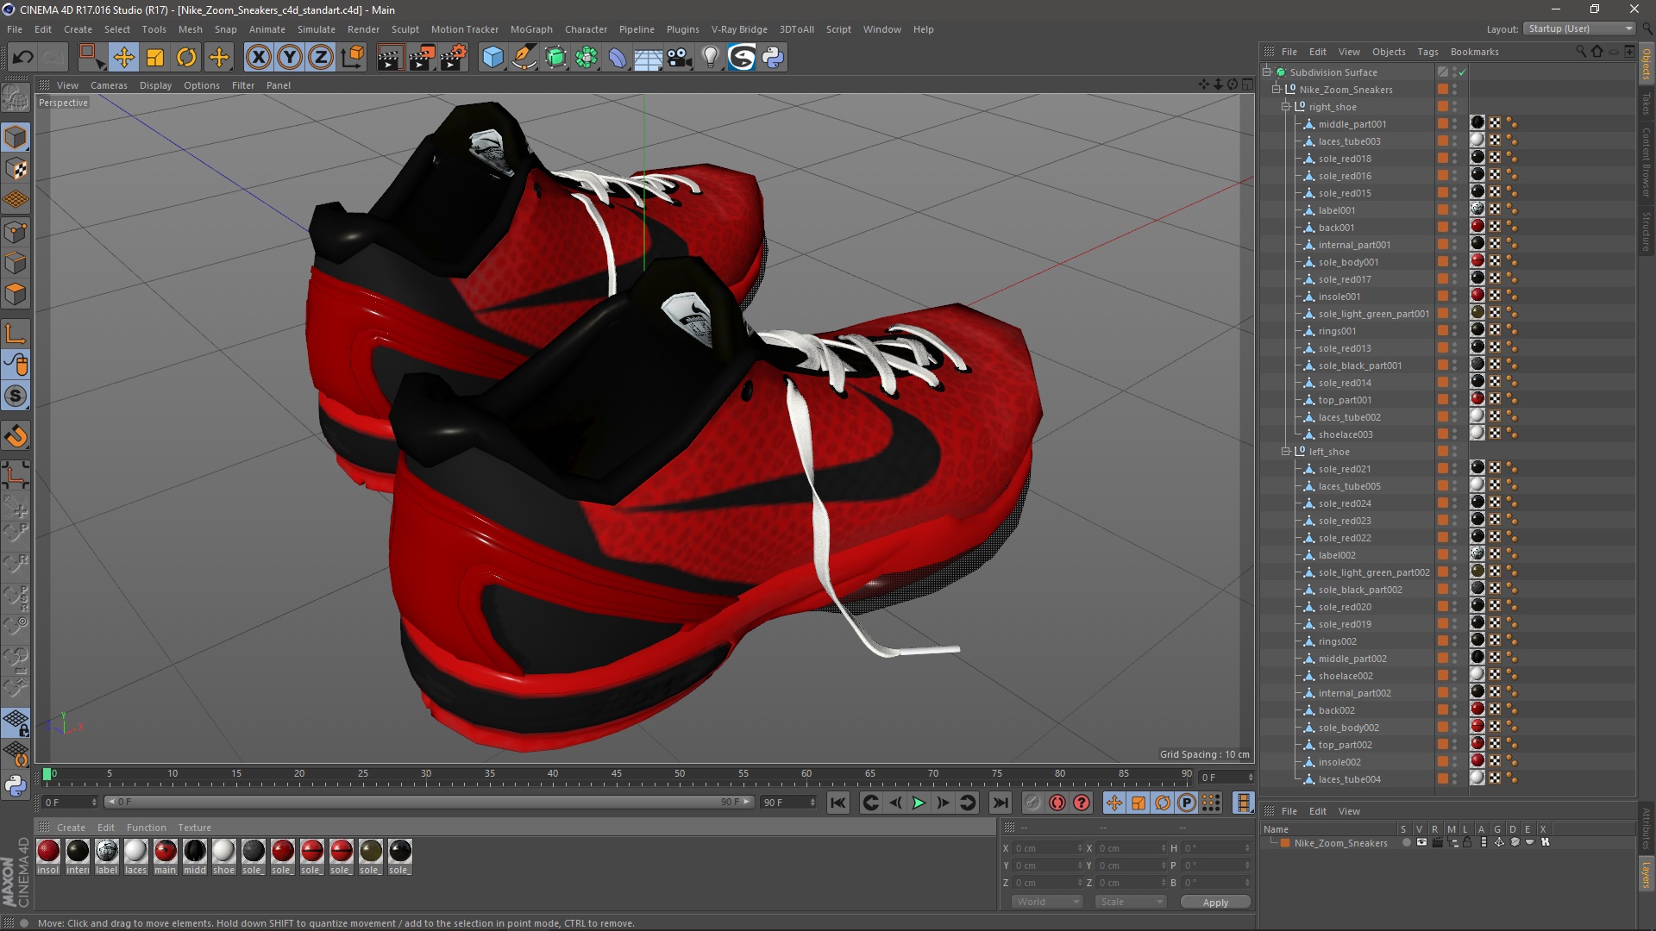Open the World coordinate dropdown
This screenshot has height=931, width=1656.
pos(1047,902)
